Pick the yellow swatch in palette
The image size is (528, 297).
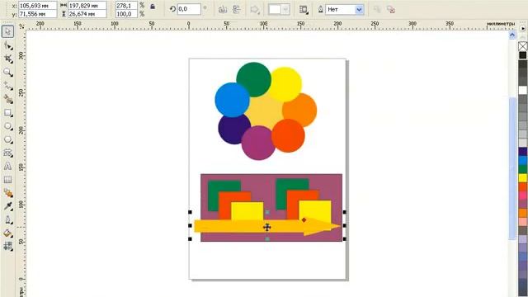coord(522,178)
